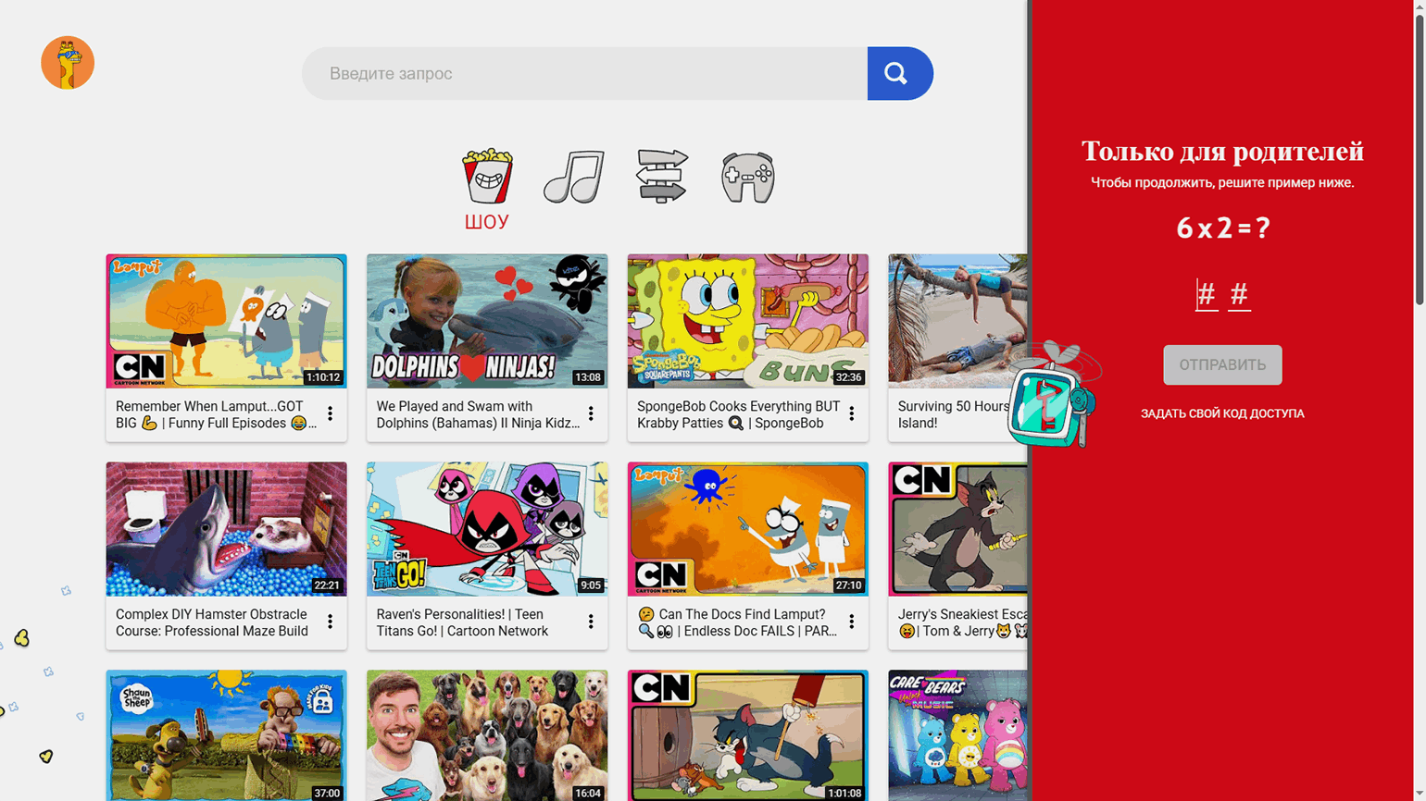Play SpongeBob Buns video thumbnail
This screenshot has height=801, width=1426.
tap(748, 321)
